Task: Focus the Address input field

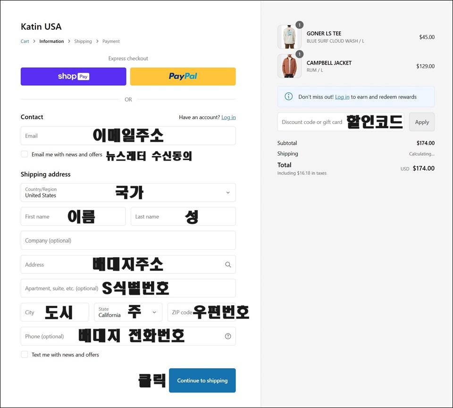Action: coord(128,264)
